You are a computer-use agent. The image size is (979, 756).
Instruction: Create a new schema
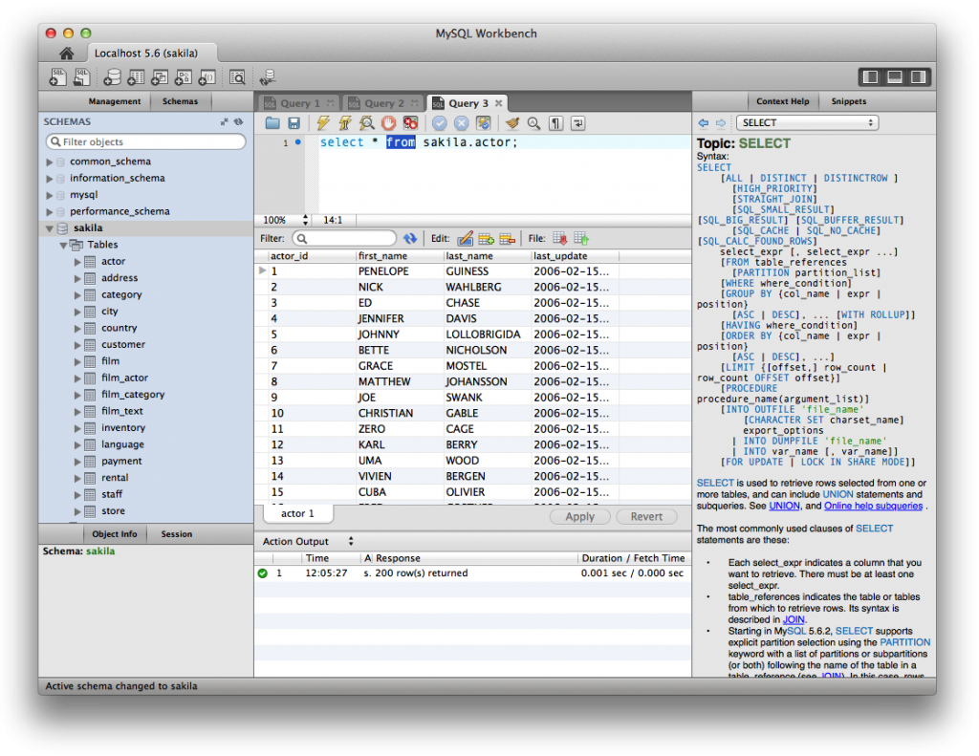tap(113, 76)
